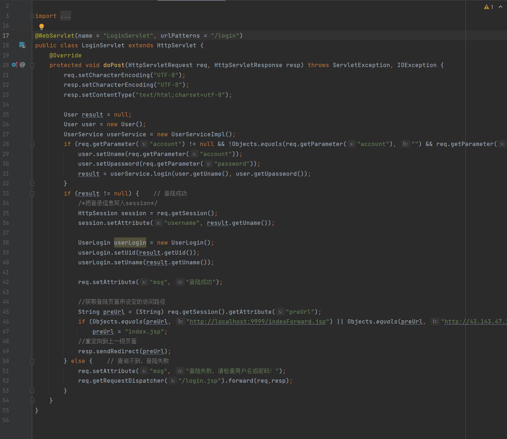
Task: Click the fold end marker on line 32
Action: point(32,183)
